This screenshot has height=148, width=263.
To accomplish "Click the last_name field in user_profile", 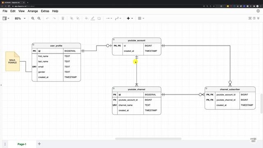I will [x=43, y=61].
